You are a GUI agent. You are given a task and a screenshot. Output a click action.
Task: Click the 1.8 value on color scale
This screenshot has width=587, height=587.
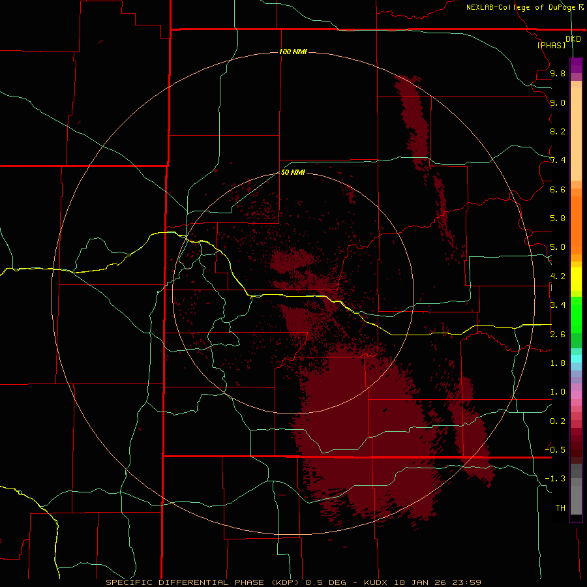pos(558,363)
